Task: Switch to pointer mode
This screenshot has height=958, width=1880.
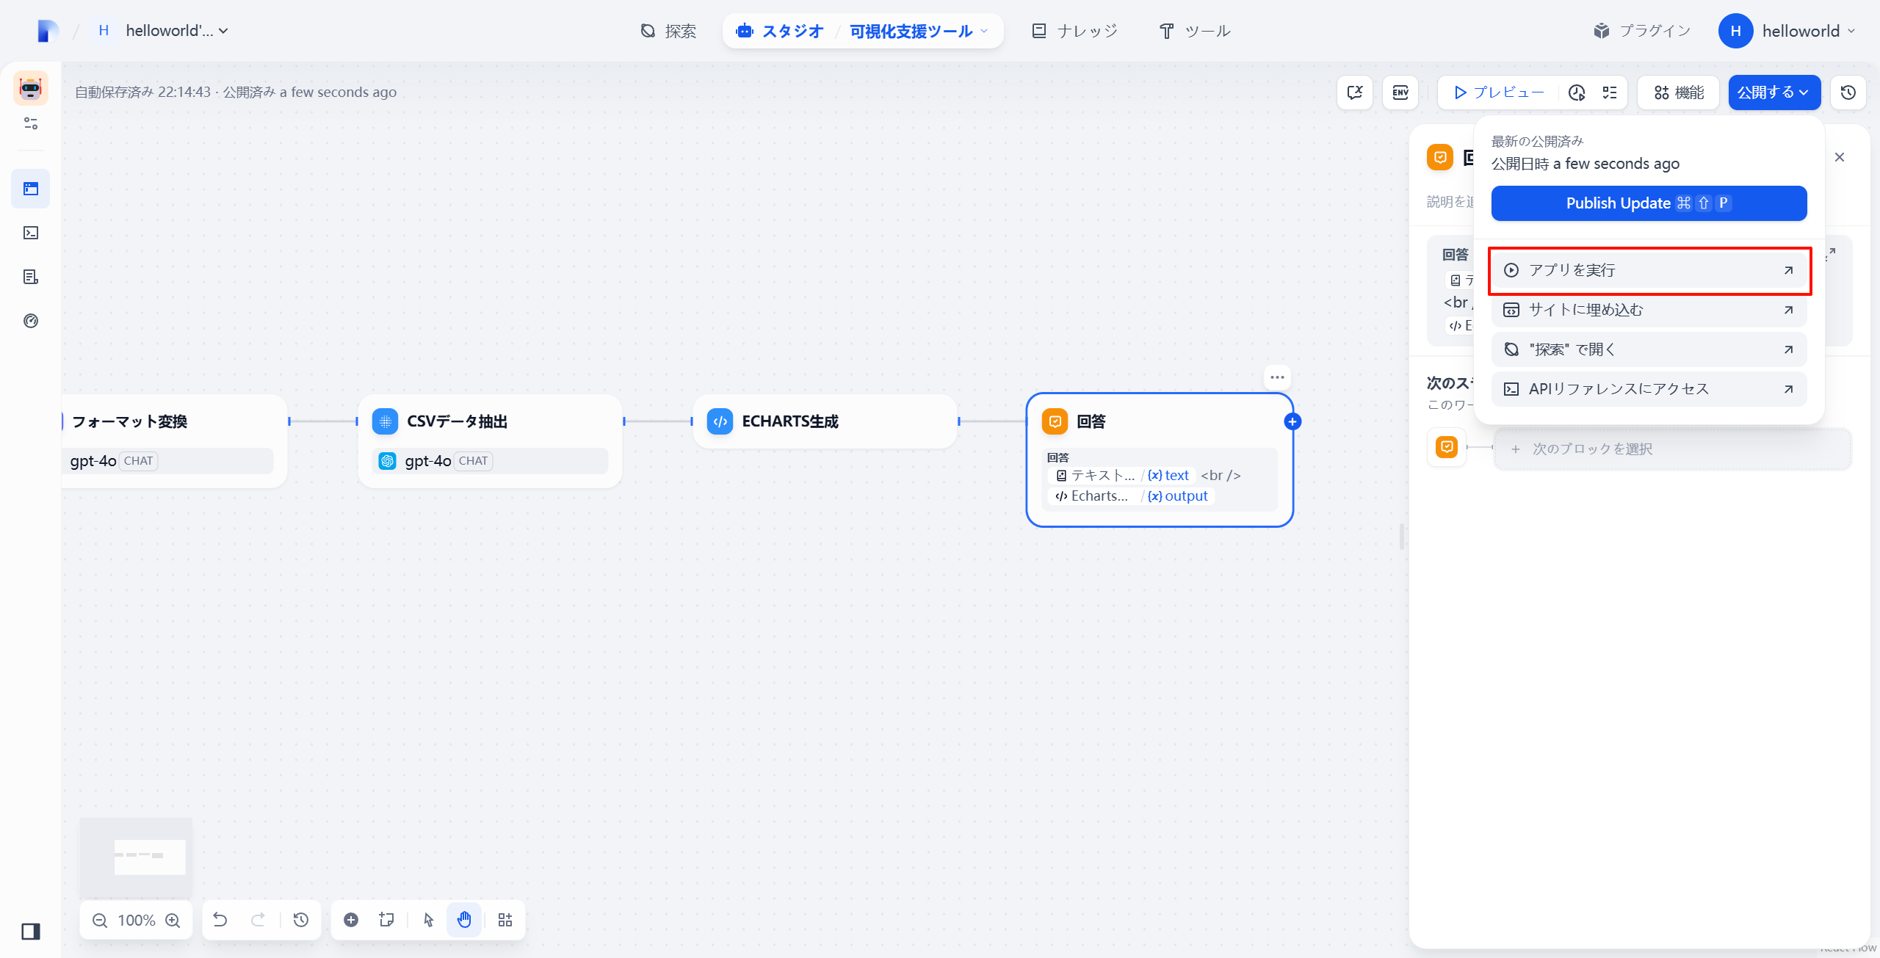Action: (429, 920)
